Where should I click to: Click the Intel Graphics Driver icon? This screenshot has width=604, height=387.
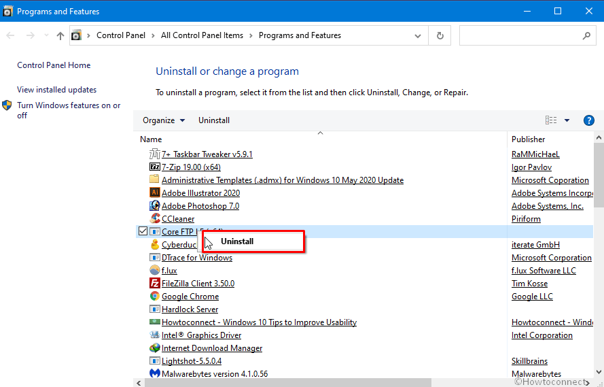154,335
